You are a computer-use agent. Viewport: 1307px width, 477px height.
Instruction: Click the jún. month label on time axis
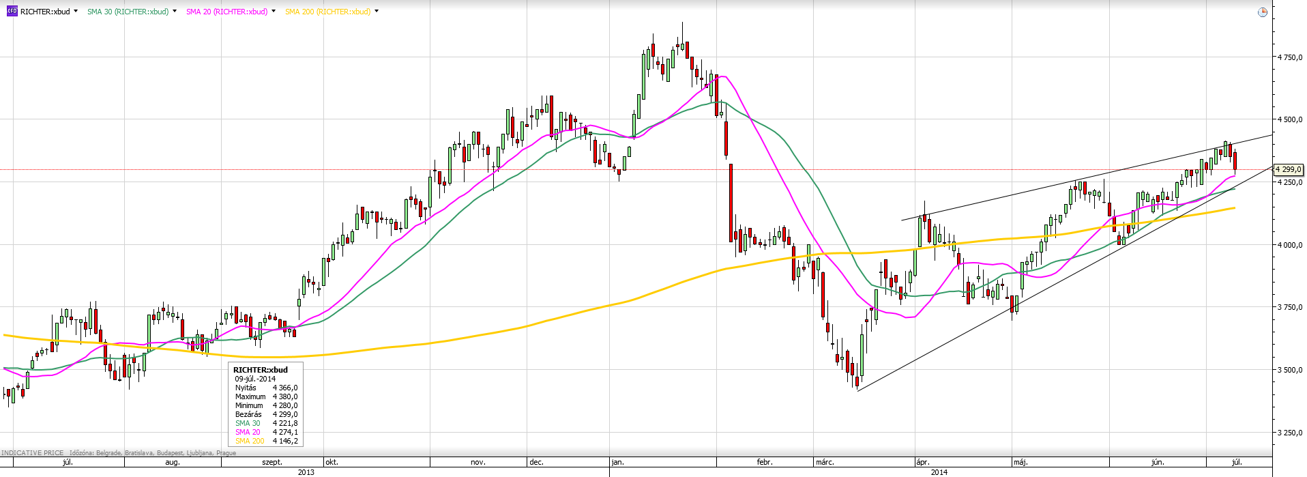pos(1158,462)
